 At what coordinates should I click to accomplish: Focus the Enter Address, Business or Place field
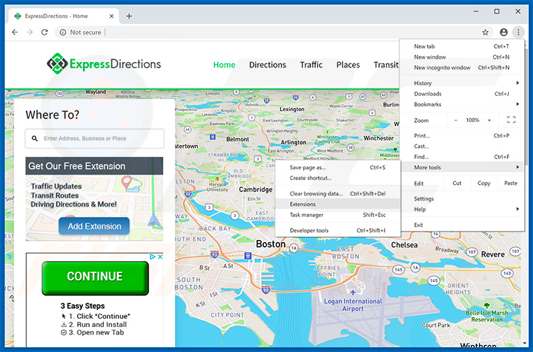click(94, 138)
